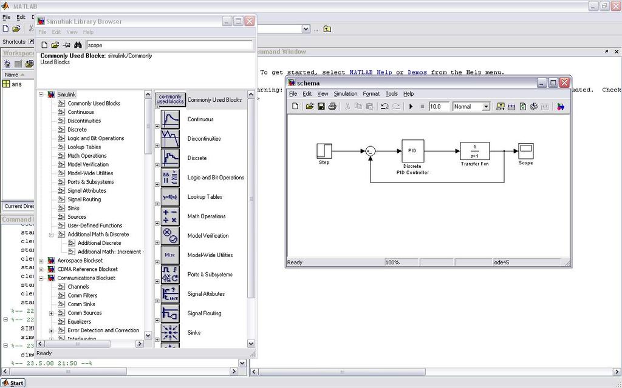The width and height of the screenshot is (622, 388).
Task: Expand Error Detection and Correction node
Action: click(51, 330)
